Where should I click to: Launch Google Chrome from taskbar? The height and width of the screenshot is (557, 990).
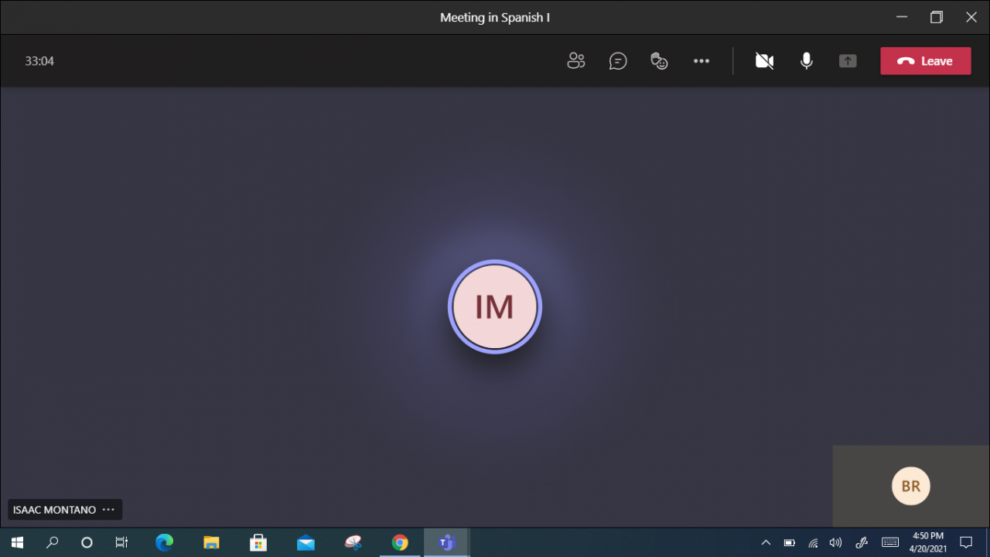point(399,542)
